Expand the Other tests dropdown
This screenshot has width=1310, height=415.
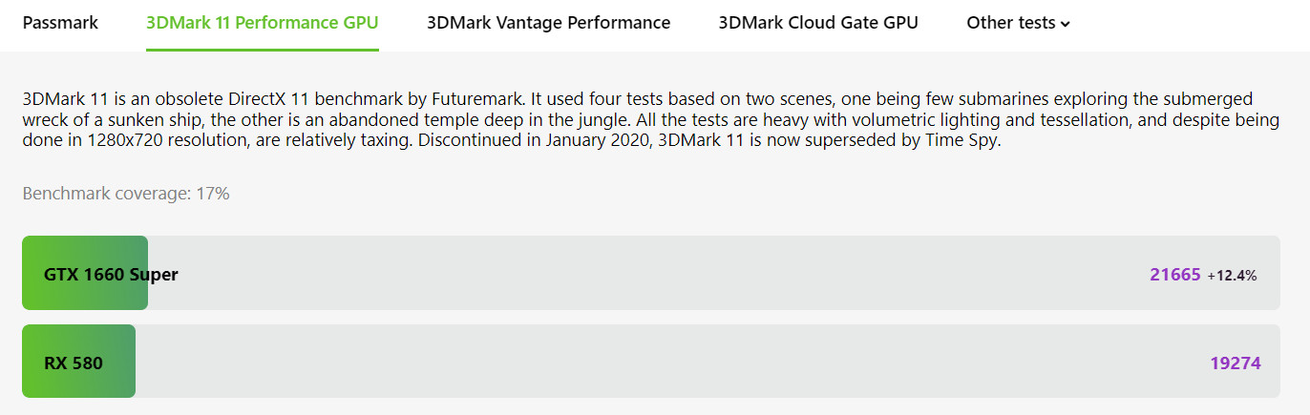pos(1011,23)
